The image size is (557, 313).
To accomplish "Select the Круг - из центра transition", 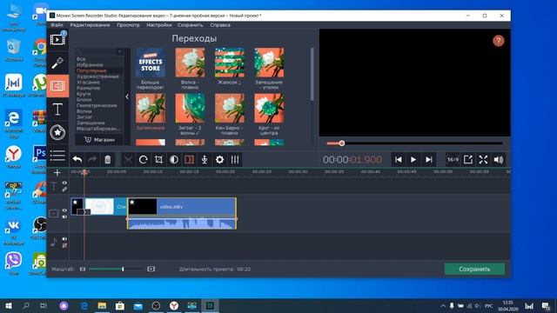I will 269,108.
